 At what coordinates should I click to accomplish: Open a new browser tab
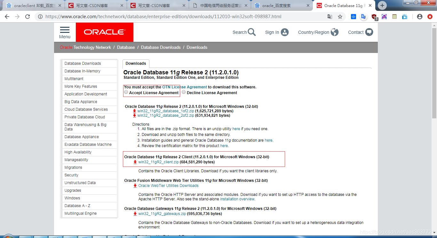click(382, 5)
